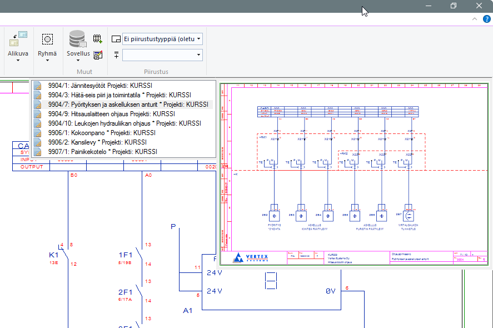493x328 pixels.
Task: Switch to drawing 9904/1 Jännitesyötöt
Action: [x=100, y=86]
